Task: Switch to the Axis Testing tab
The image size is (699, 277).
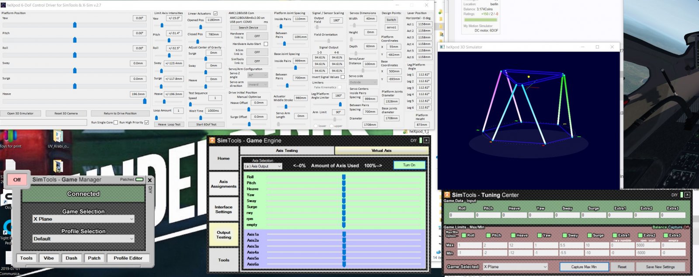Action: pos(287,150)
